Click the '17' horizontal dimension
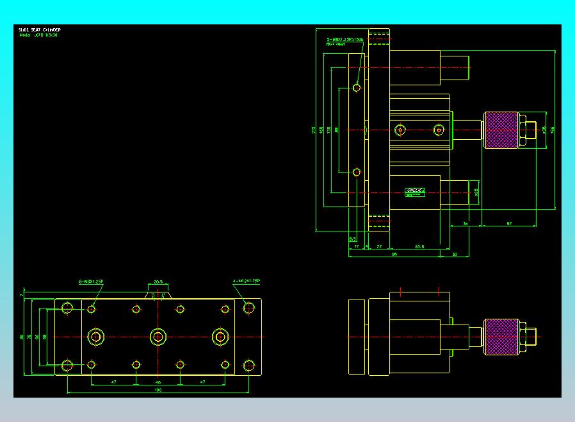The width and height of the screenshot is (575, 422). 357,246
